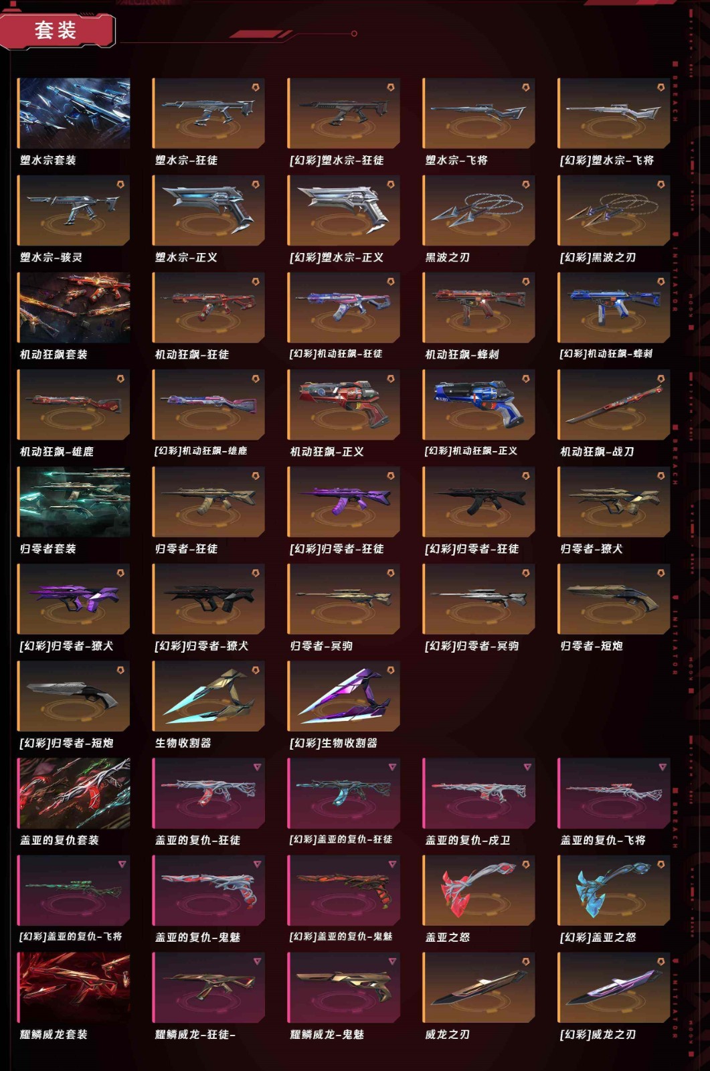The image size is (710, 1071).
Task: Select the 生物收割器 melee skin
Action: pyautogui.click(x=209, y=695)
